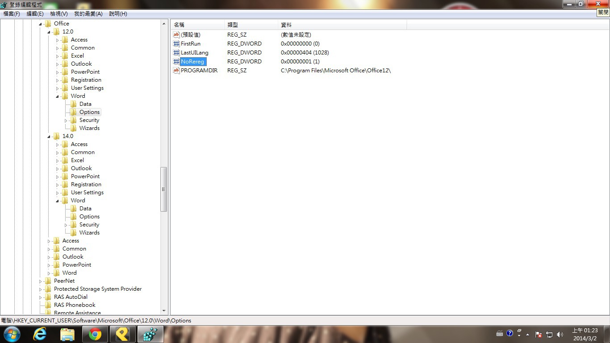This screenshot has height=343, width=610.
Task: Show hidden system tray icons
Action: pos(528,335)
